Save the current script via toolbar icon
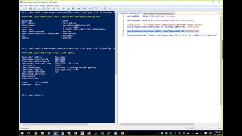 [30, 9]
